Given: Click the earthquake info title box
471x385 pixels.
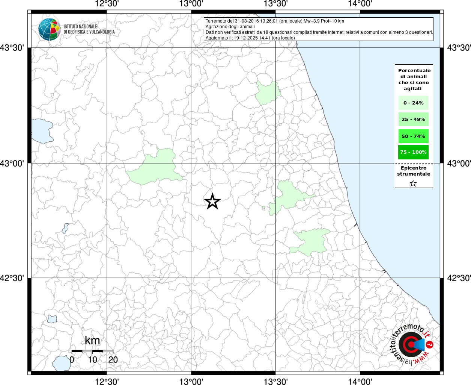Looking at the screenshot, I should tap(319, 29).
